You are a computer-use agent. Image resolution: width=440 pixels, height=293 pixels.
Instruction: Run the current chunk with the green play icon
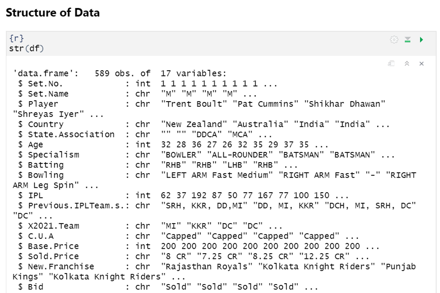point(421,39)
